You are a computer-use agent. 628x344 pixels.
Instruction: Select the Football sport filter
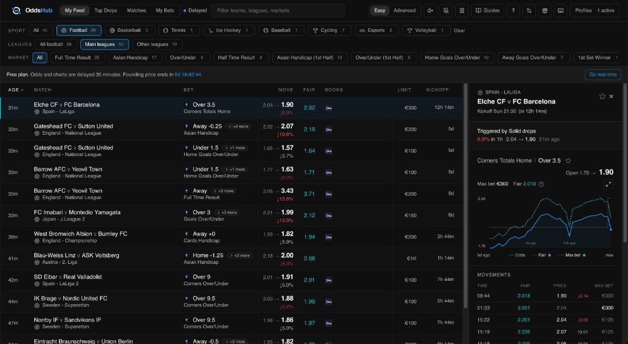(x=78, y=31)
